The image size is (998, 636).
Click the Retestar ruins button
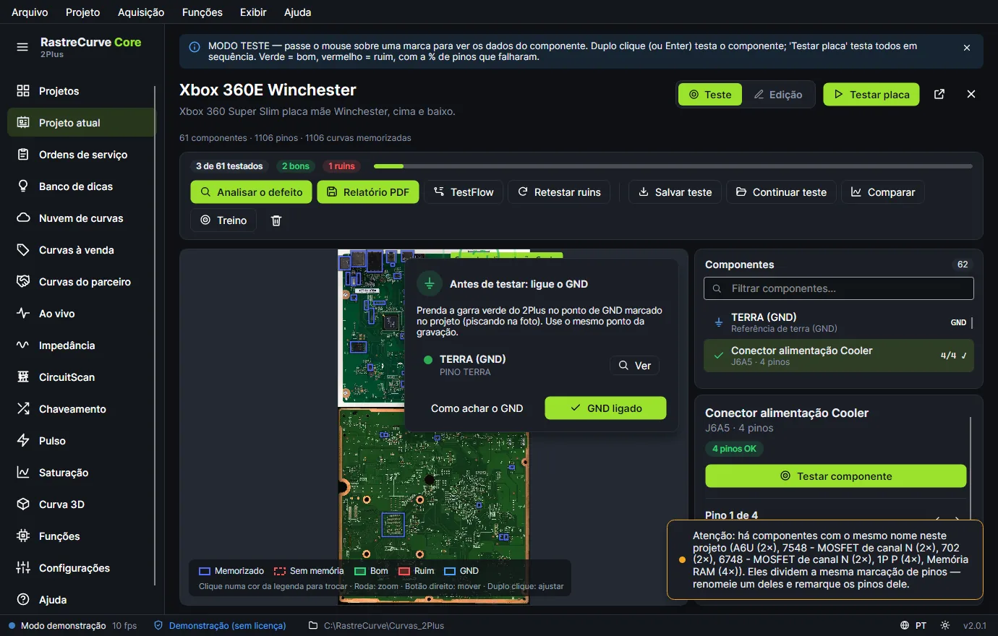pos(559,192)
